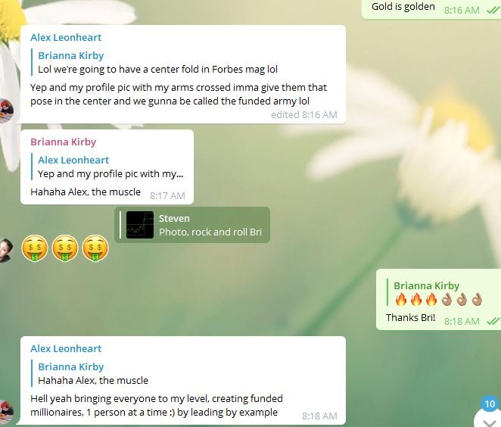Jump to quoted 'Hahaha Alex, the muscle' reply
Image resolution: width=501 pixels, height=427 pixels.
[90, 374]
